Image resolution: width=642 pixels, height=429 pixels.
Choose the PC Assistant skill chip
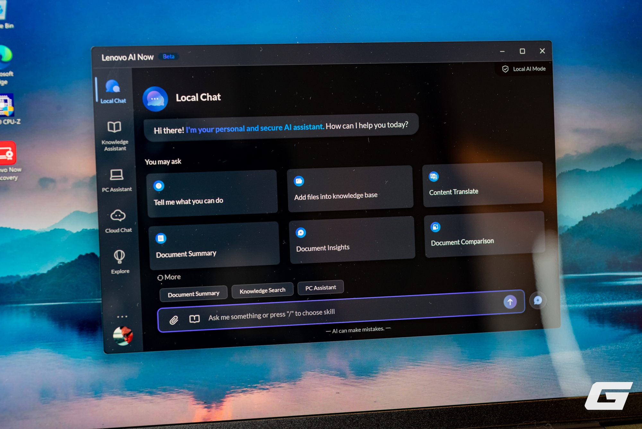pos(320,288)
